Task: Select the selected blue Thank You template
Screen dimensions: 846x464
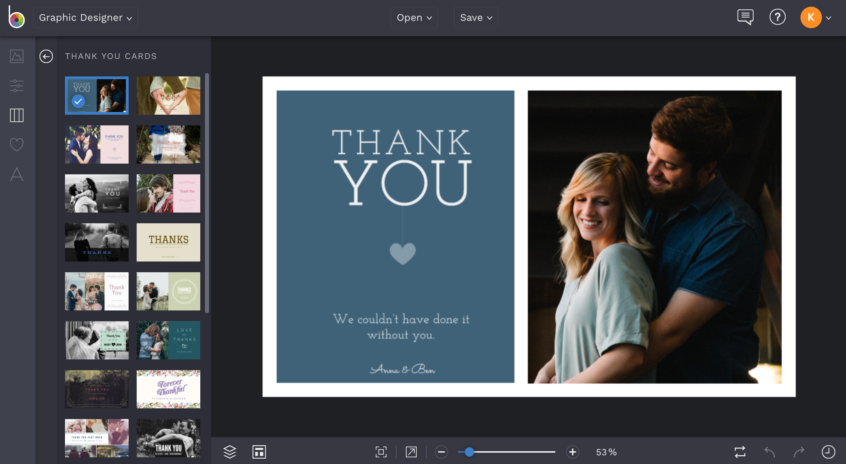Action: 97,96
